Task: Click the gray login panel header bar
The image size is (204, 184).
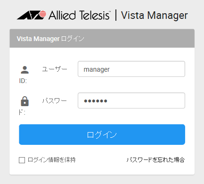Action: [102, 38]
